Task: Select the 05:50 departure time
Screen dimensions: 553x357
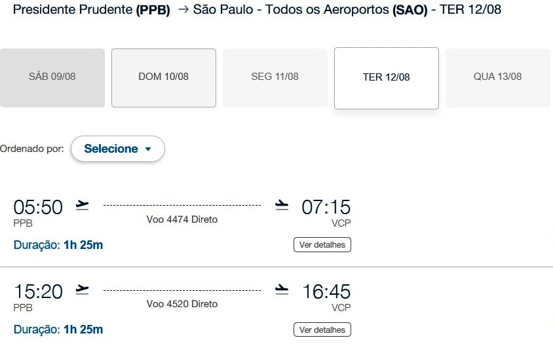Action: (x=38, y=207)
